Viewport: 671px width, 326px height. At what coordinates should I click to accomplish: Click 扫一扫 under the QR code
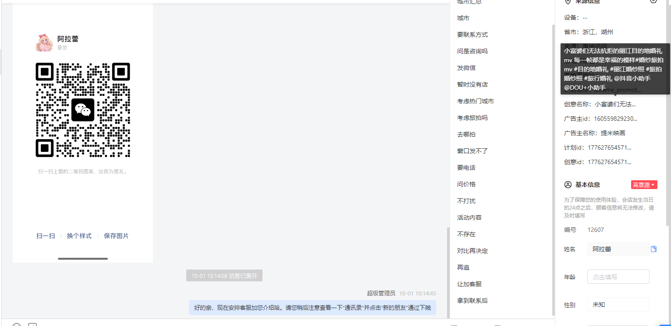tap(46, 236)
